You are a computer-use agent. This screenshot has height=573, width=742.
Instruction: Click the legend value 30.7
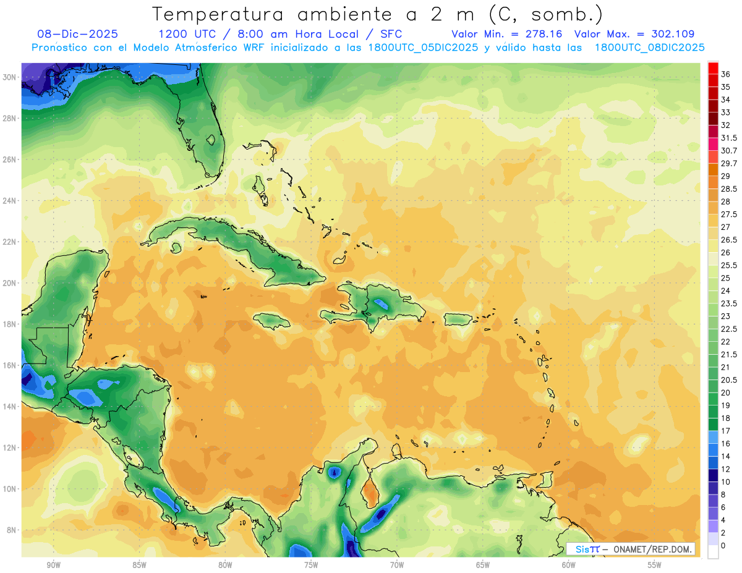click(x=729, y=151)
